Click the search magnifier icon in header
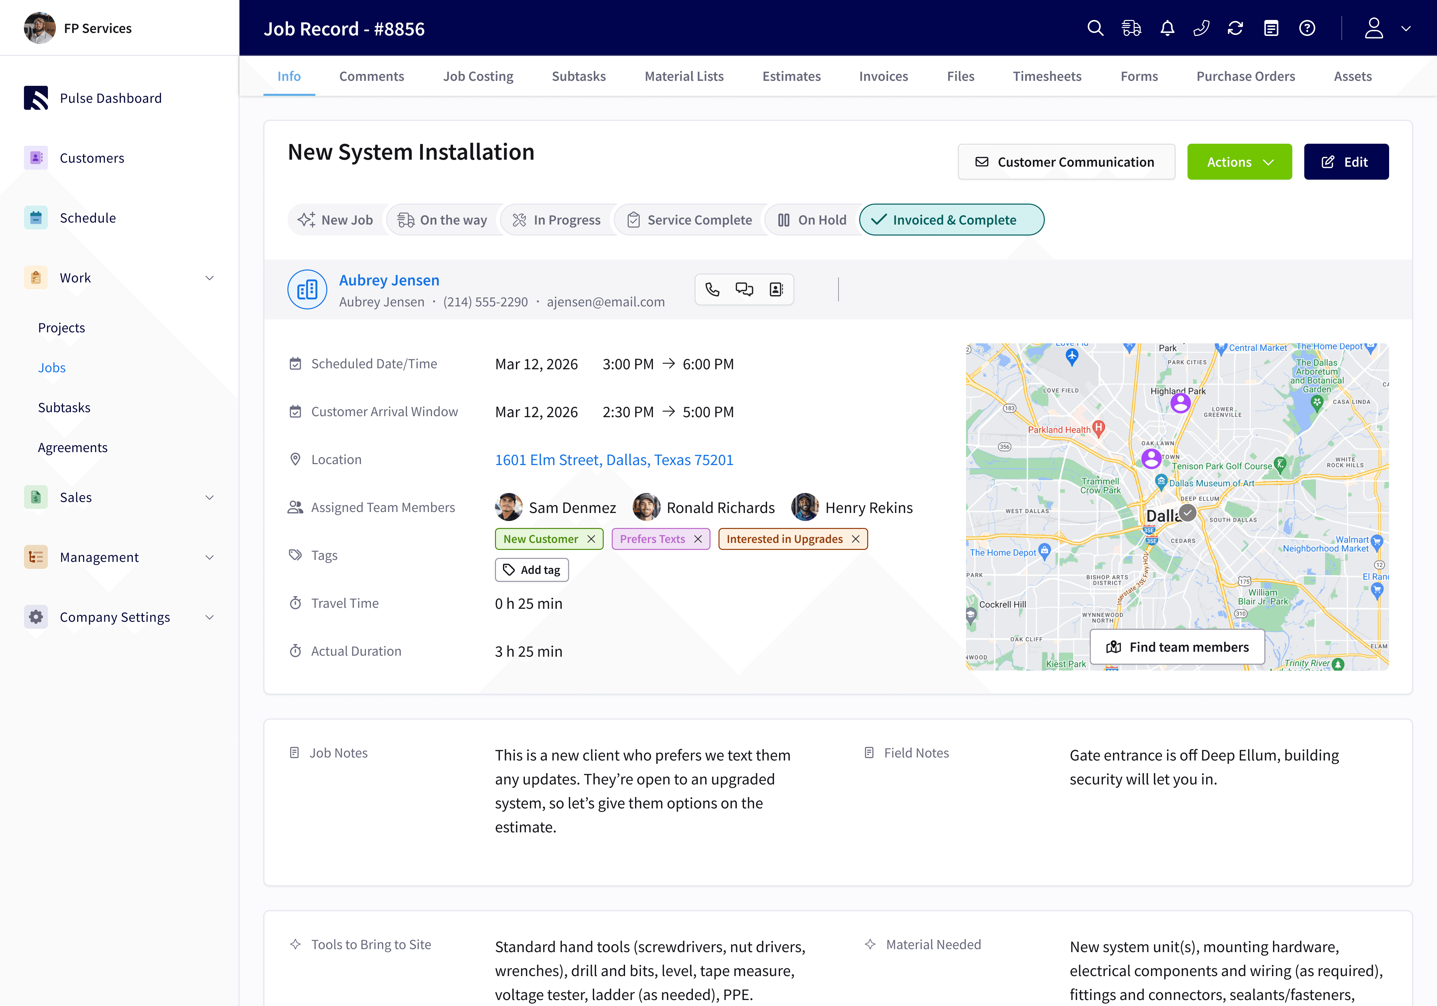Viewport: 1437px width, 1006px height. 1095,28
